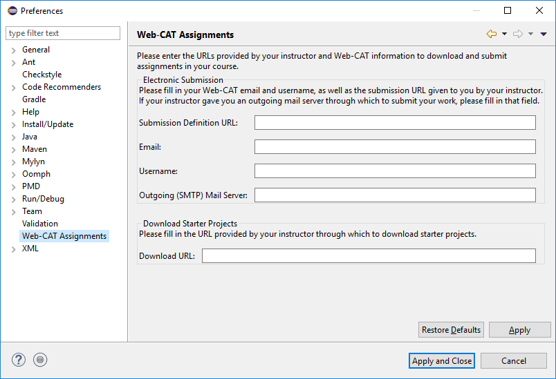Expand the Run/Debug tree node
This screenshot has width=556, height=379.
pos(14,200)
